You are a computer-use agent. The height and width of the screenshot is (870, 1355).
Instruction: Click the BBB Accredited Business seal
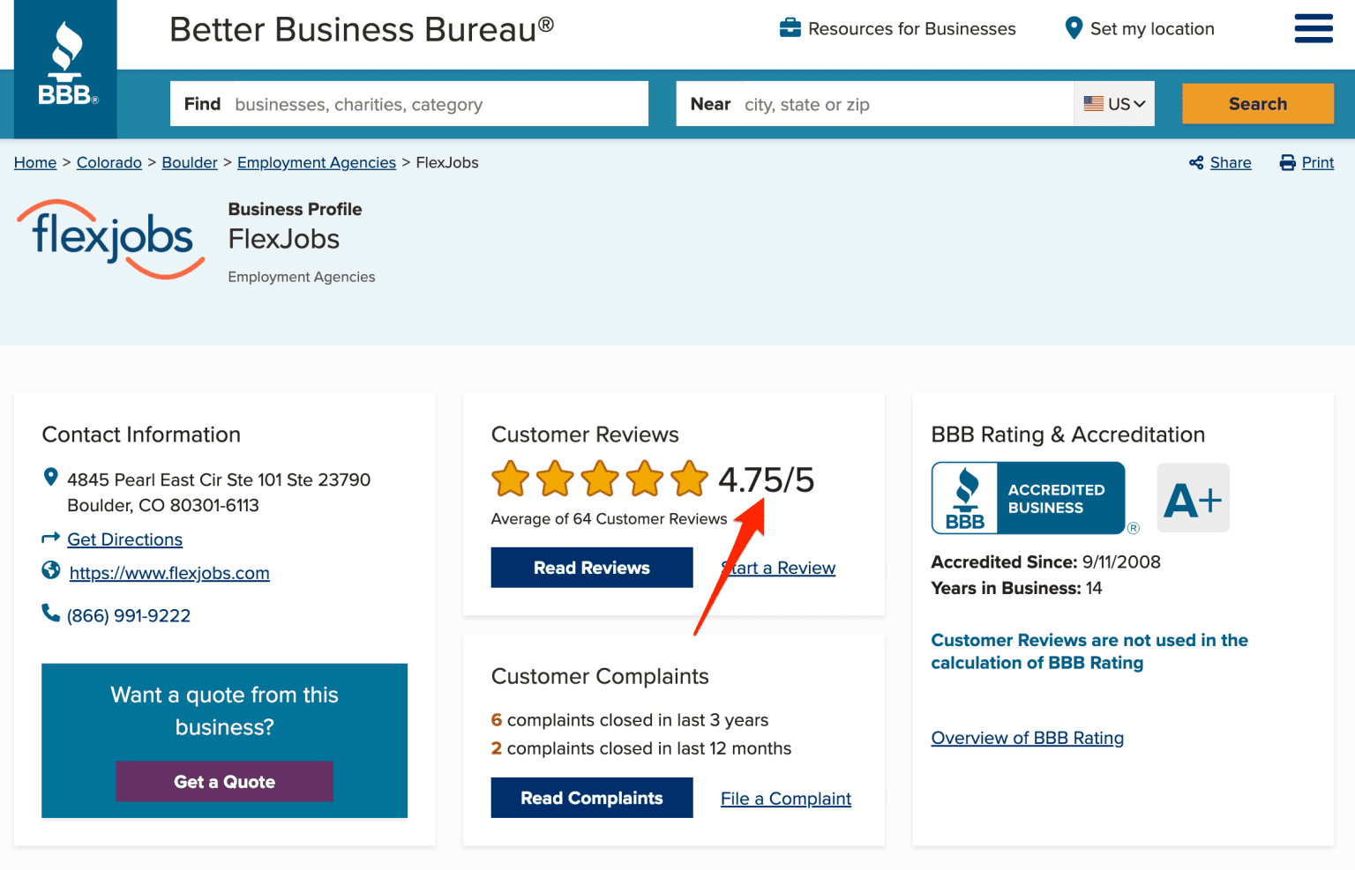point(1029,498)
